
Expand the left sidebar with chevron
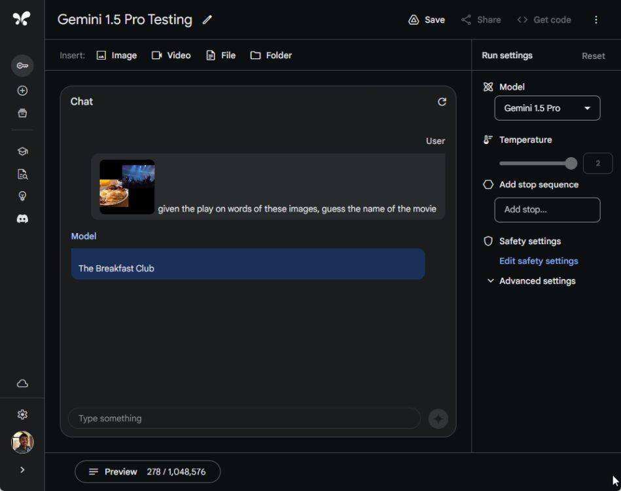pos(22,469)
